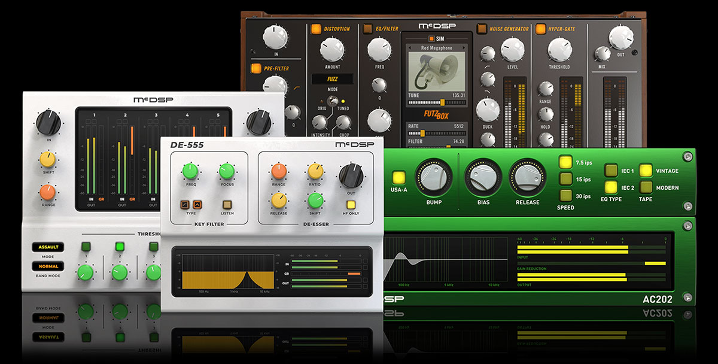The height and width of the screenshot is (364, 718).
Task: Click the EQ/Filter Q knob in FutzBox
Action: pos(380,84)
